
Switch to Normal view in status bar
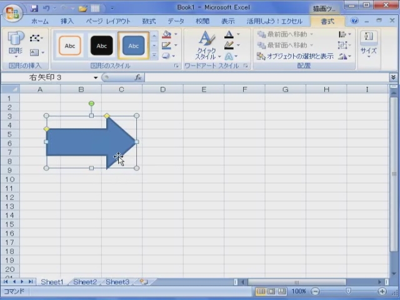click(x=260, y=291)
